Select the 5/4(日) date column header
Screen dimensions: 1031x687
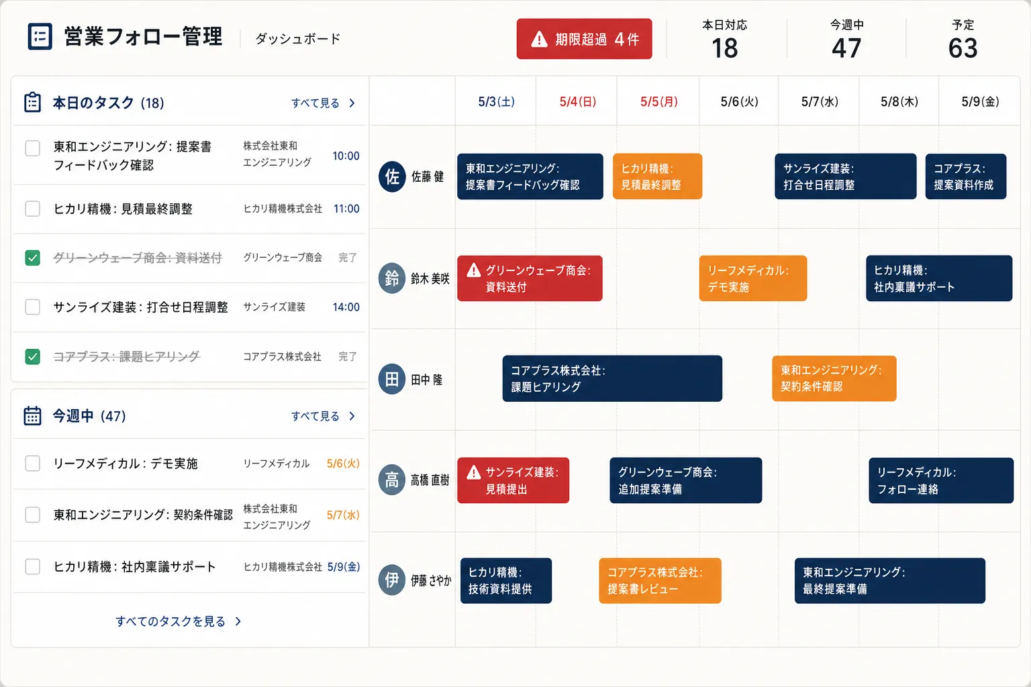pos(577,101)
